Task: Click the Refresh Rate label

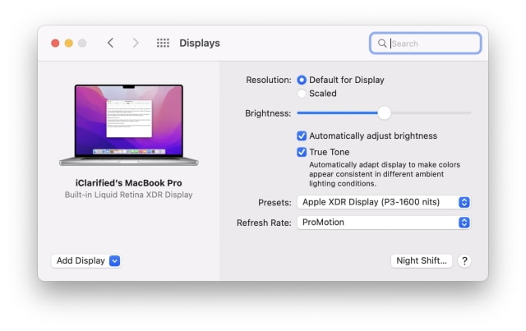Action: [264, 223]
